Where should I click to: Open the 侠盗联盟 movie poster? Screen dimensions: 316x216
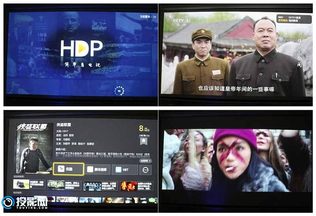point(34,148)
